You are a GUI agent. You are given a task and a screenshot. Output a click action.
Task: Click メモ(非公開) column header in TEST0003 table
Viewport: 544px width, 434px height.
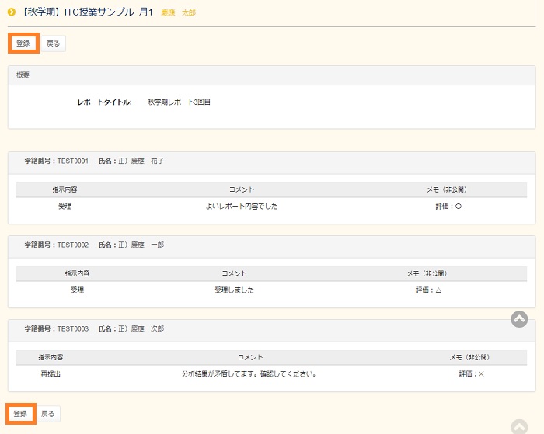[469, 357]
